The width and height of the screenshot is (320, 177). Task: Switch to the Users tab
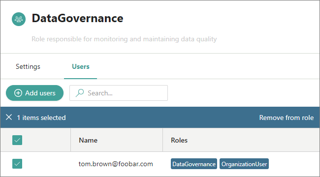coord(81,67)
